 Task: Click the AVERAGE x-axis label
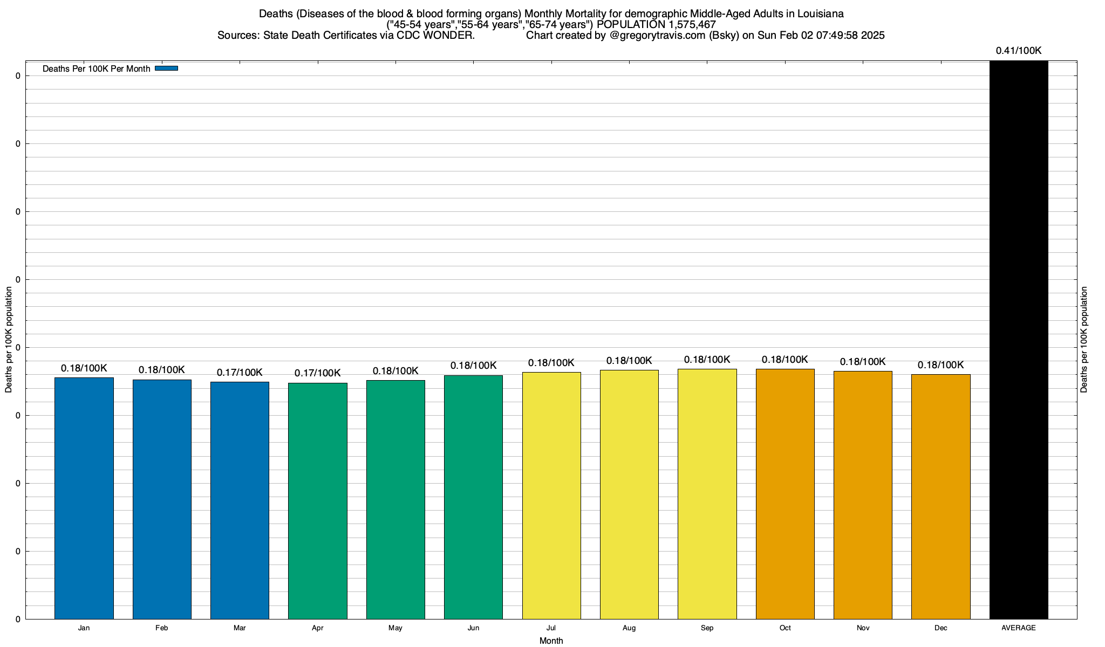point(1019,628)
